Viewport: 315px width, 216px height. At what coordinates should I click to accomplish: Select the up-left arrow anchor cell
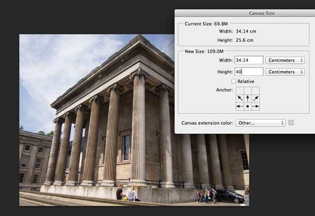coord(240,98)
